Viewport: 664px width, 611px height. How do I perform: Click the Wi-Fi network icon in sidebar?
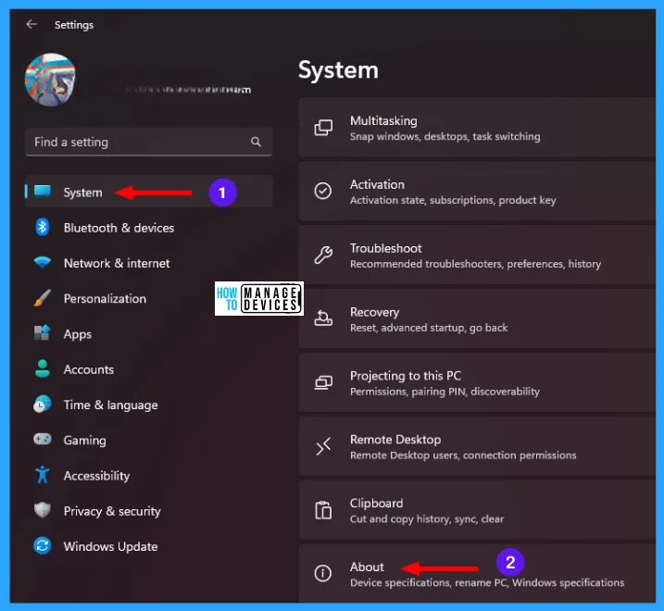pyautogui.click(x=43, y=262)
